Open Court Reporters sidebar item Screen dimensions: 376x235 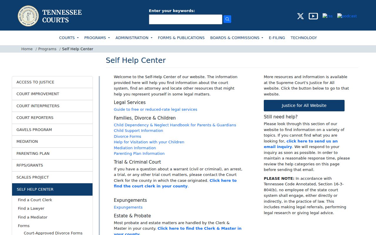click(x=52, y=118)
